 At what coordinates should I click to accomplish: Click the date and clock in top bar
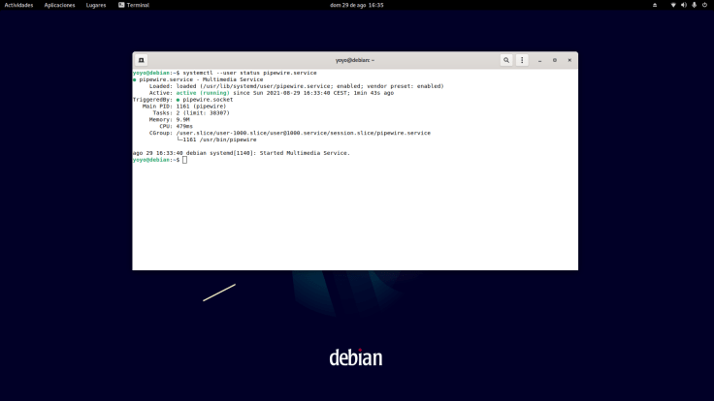point(356,5)
